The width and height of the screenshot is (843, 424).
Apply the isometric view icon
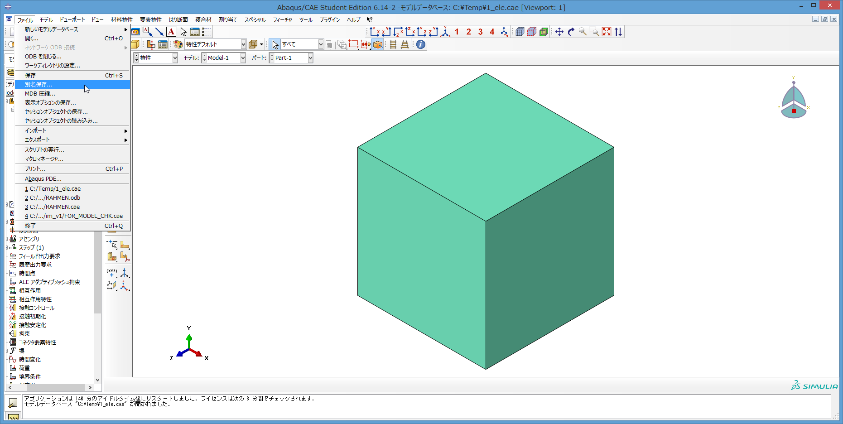click(x=446, y=32)
